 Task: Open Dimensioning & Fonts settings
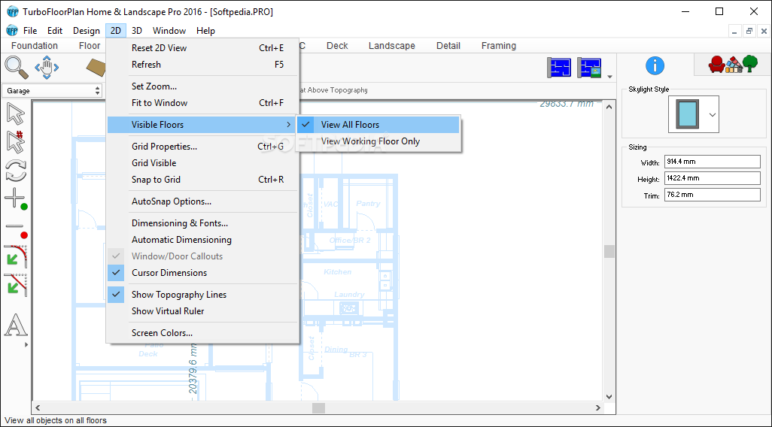[x=203, y=223]
